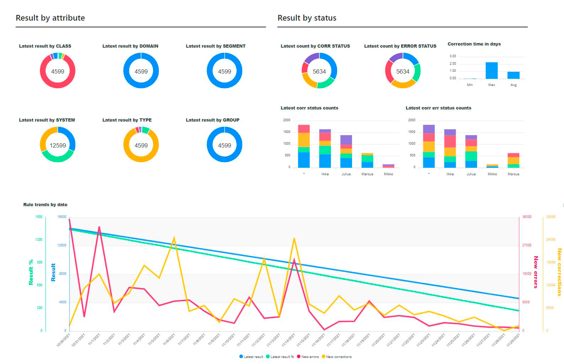Select the Latest result by DOMAIN donut chart
Viewport: 564px width, 364px height.
coord(141,70)
